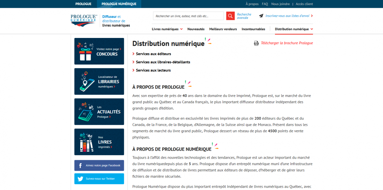The image size is (383, 190).
Task: Click the red search magnifier button
Action: point(230,16)
